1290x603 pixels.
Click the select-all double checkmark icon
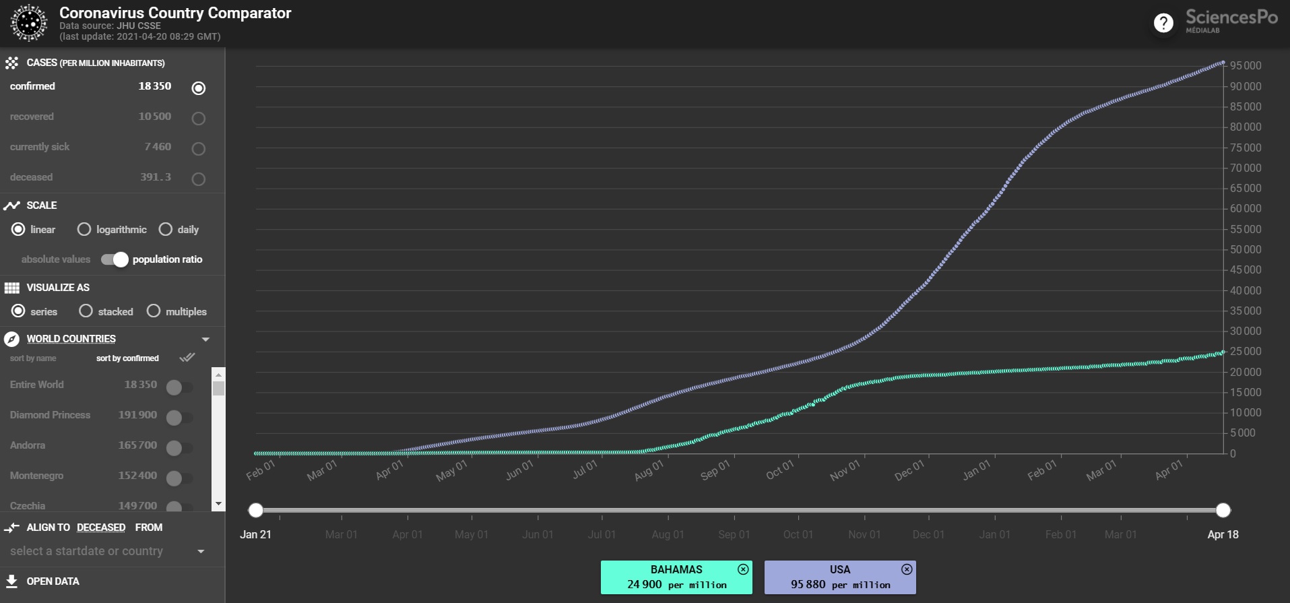click(187, 357)
